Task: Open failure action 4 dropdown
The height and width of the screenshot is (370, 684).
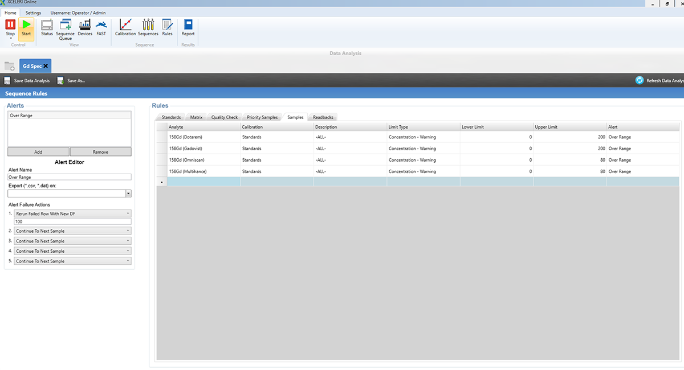Action: pos(73,251)
